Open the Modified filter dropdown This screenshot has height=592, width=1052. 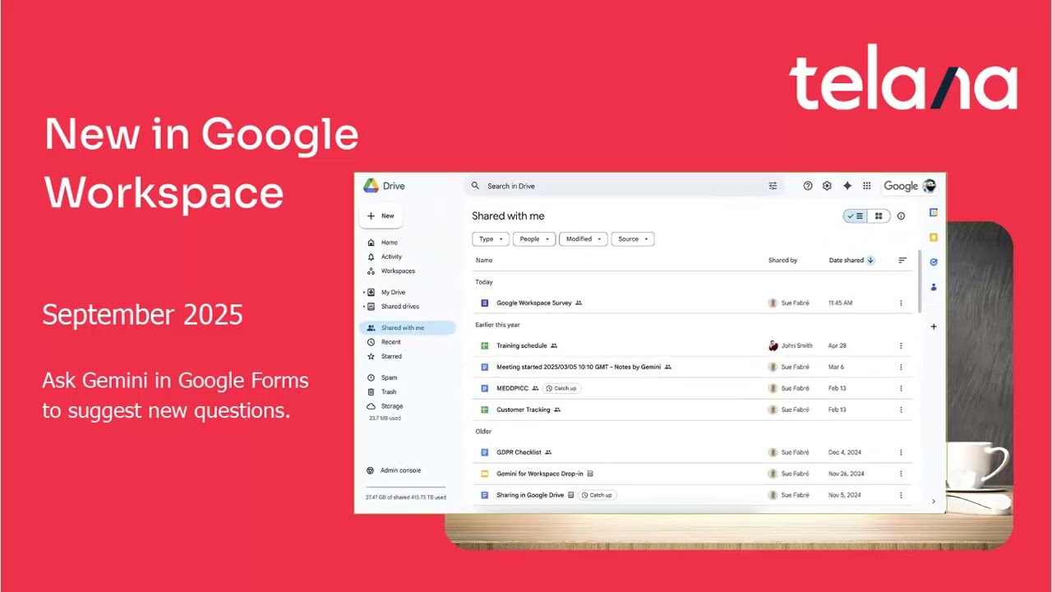(584, 239)
